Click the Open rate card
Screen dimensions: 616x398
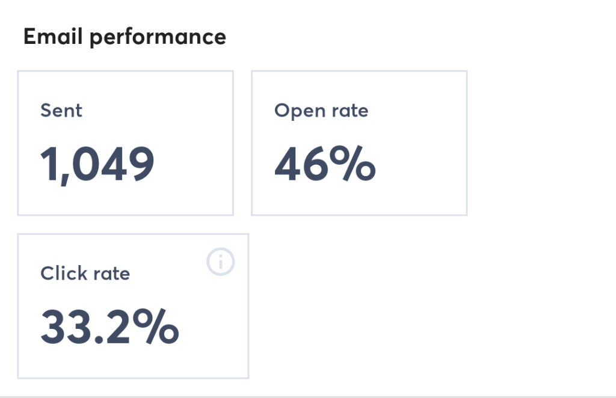359,142
